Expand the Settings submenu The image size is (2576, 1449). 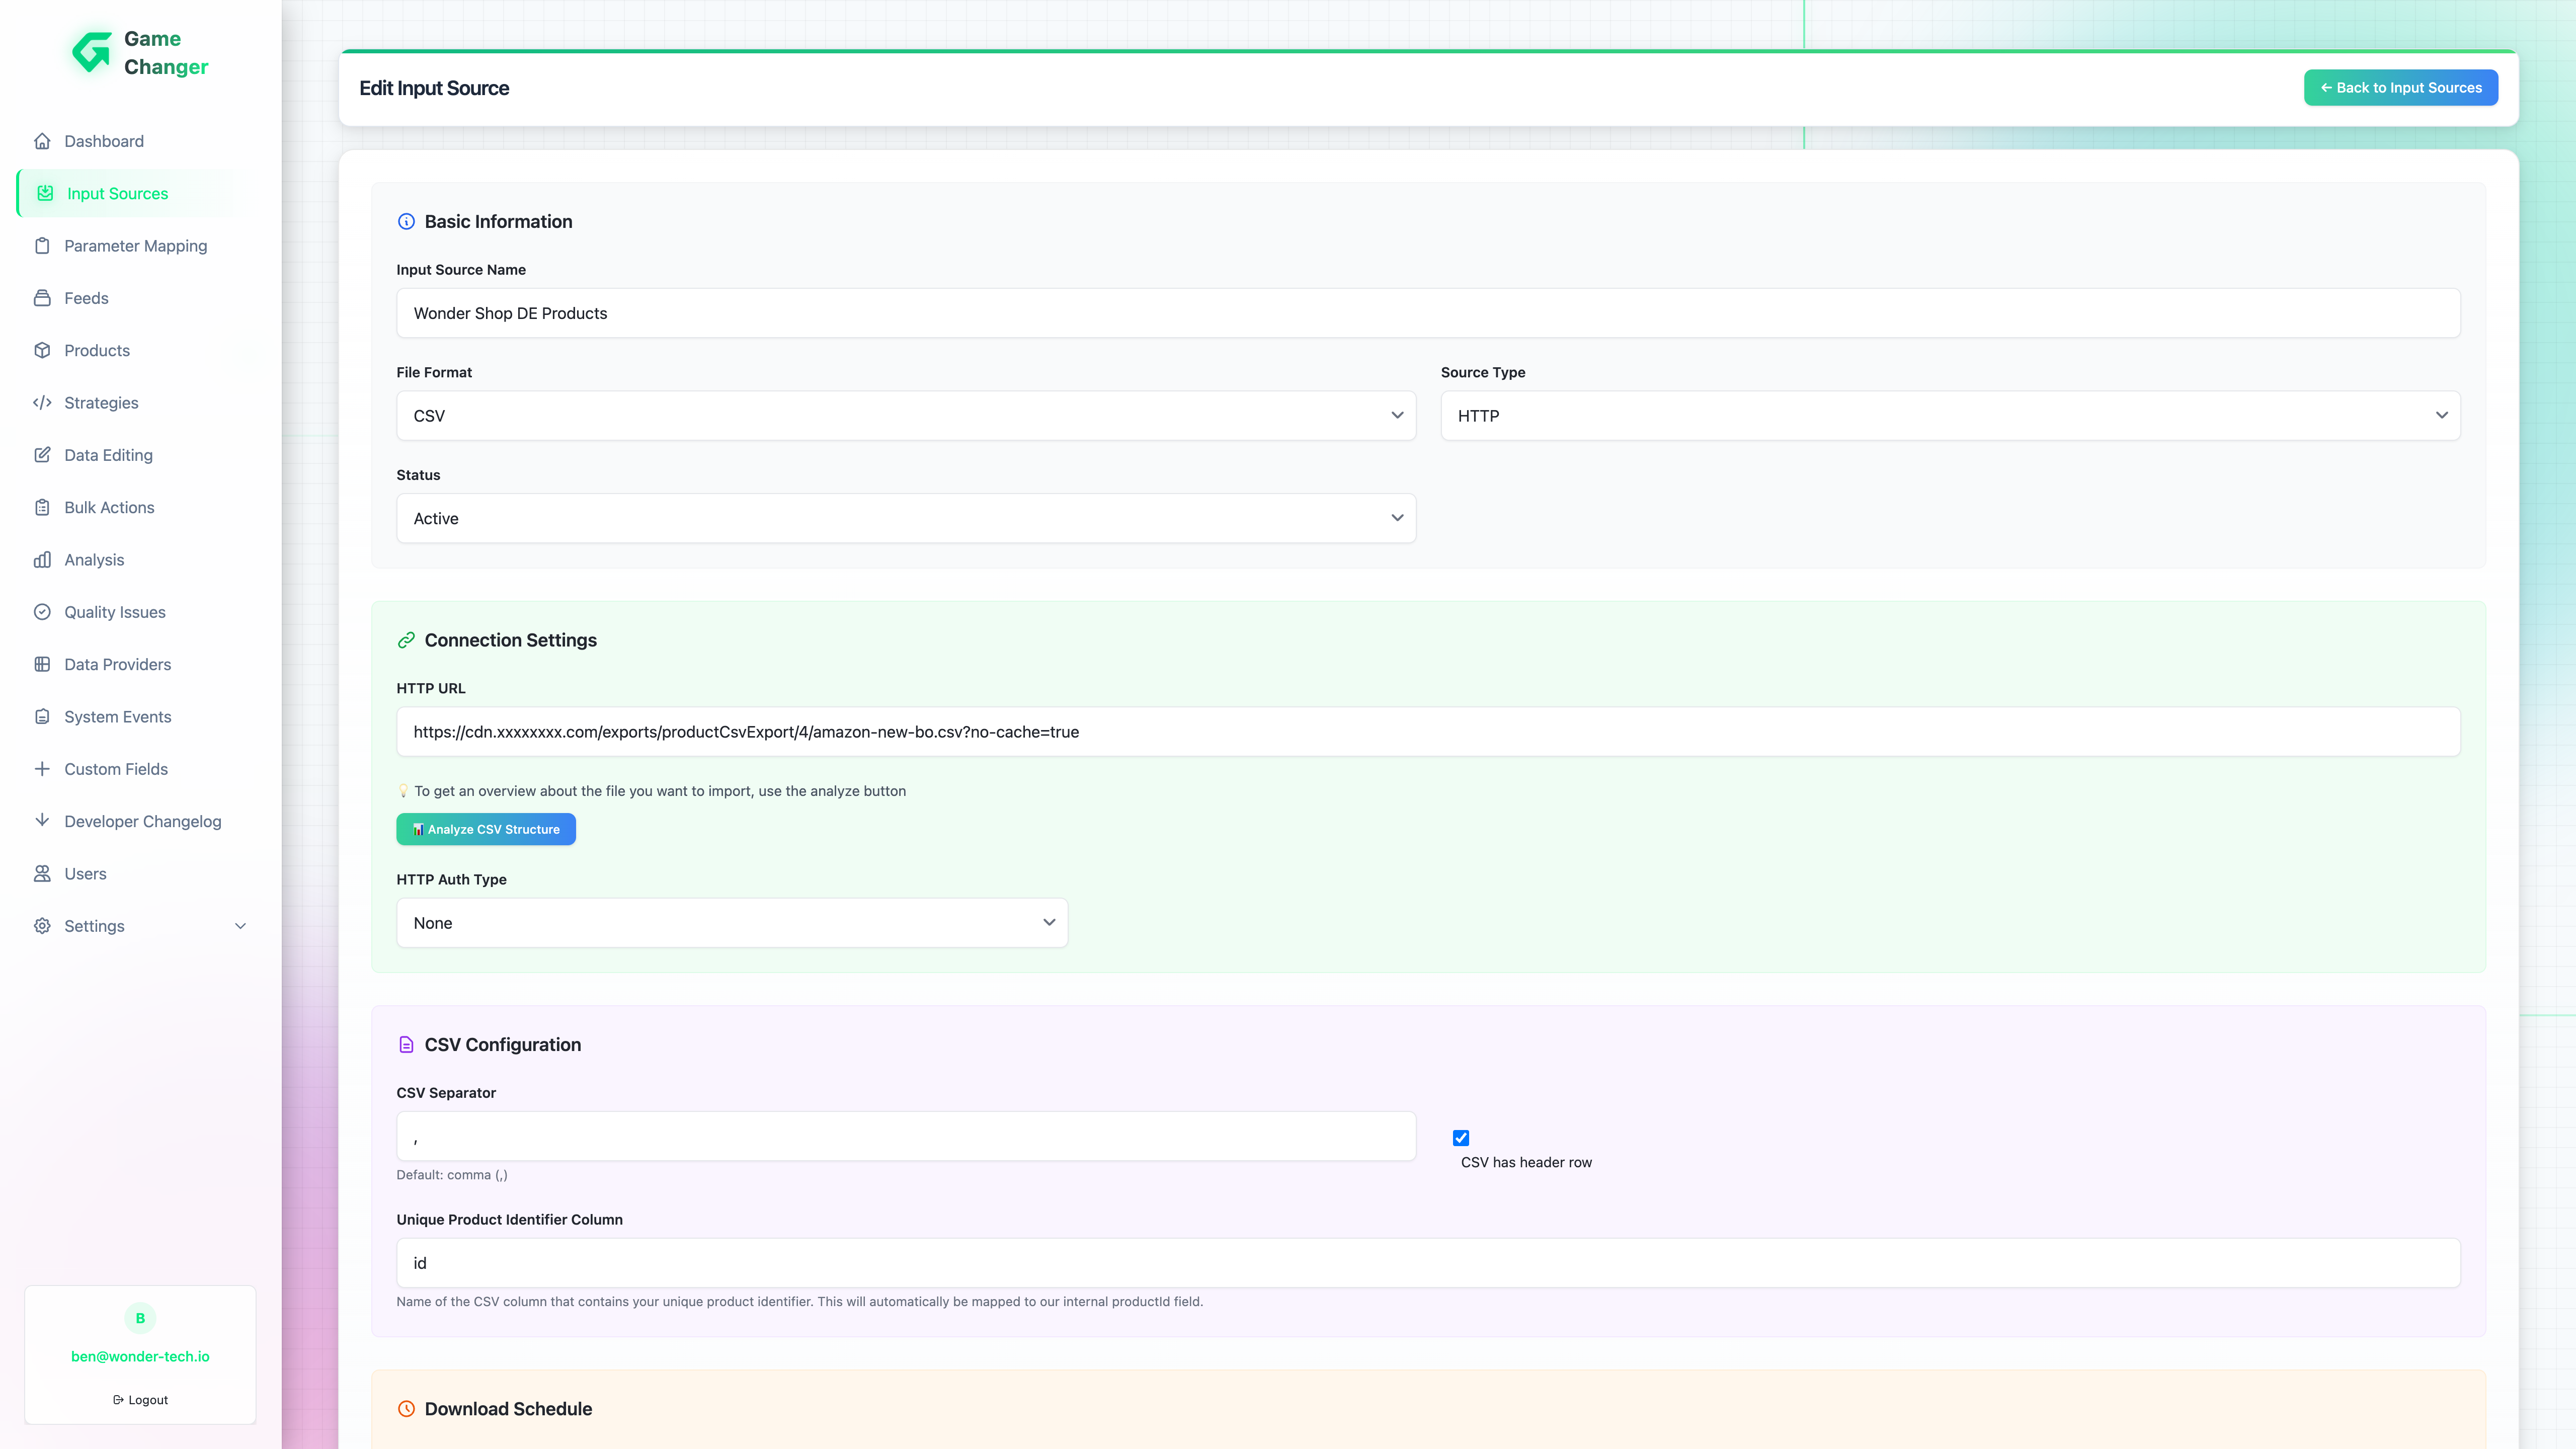pos(139,925)
